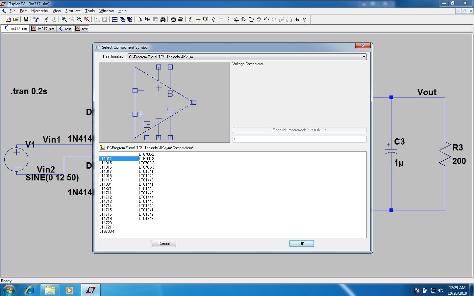The width and height of the screenshot is (474, 296).
Task: Select the Move open-hand tool
Action: tap(251, 19)
